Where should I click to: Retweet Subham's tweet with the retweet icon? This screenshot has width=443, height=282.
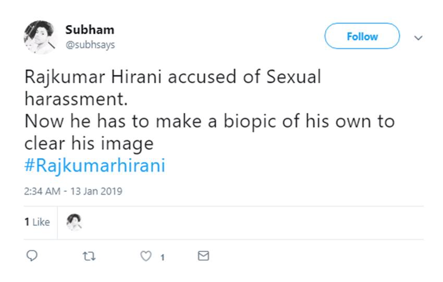click(x=89, y=256)
